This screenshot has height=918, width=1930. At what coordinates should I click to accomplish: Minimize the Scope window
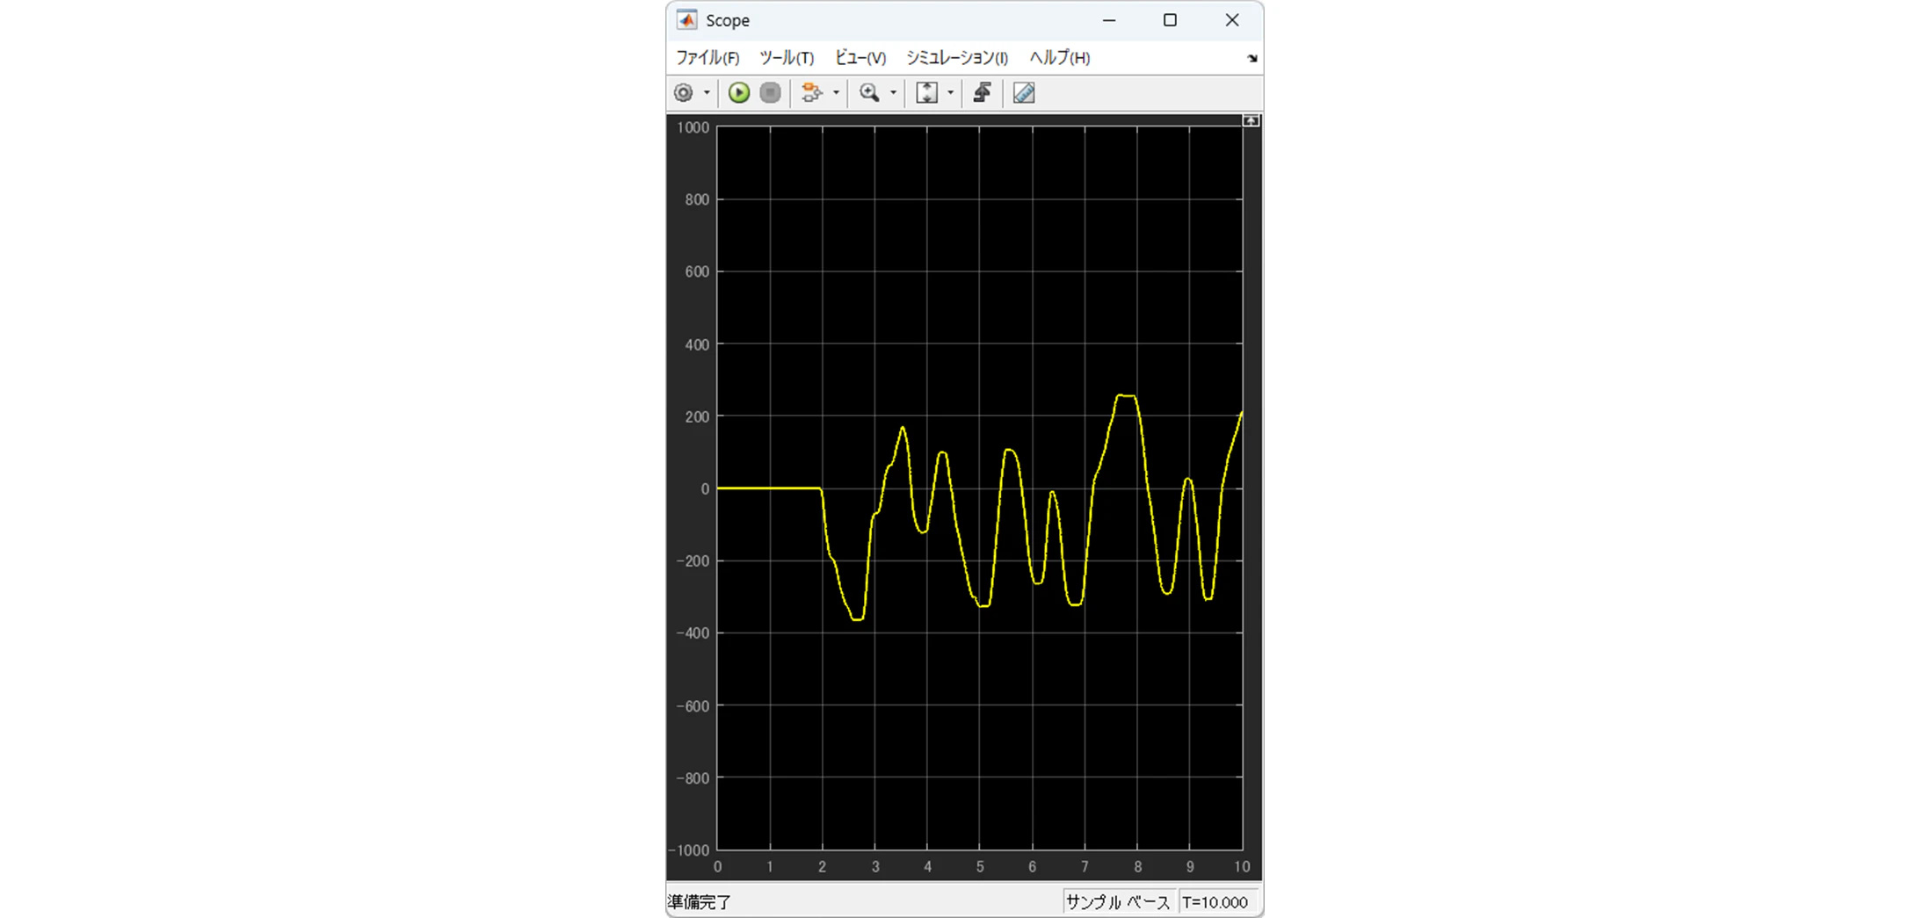coord(1109,20)
